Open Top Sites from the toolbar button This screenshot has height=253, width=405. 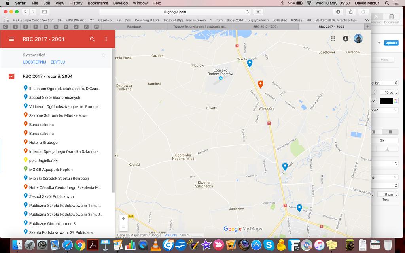click(258, 11)
